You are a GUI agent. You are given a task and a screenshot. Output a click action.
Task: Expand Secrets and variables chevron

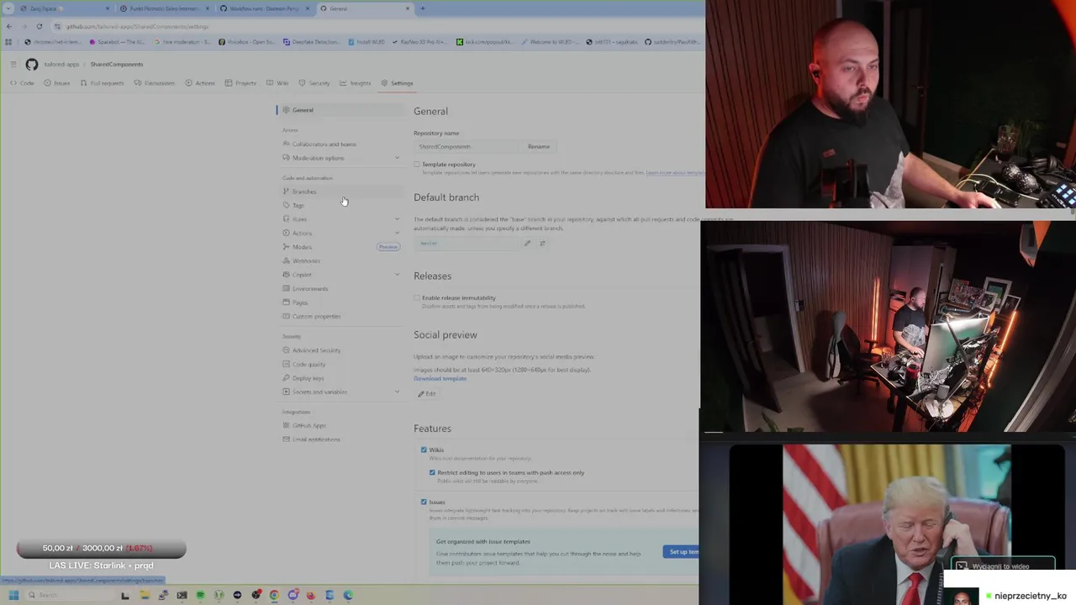397,392
